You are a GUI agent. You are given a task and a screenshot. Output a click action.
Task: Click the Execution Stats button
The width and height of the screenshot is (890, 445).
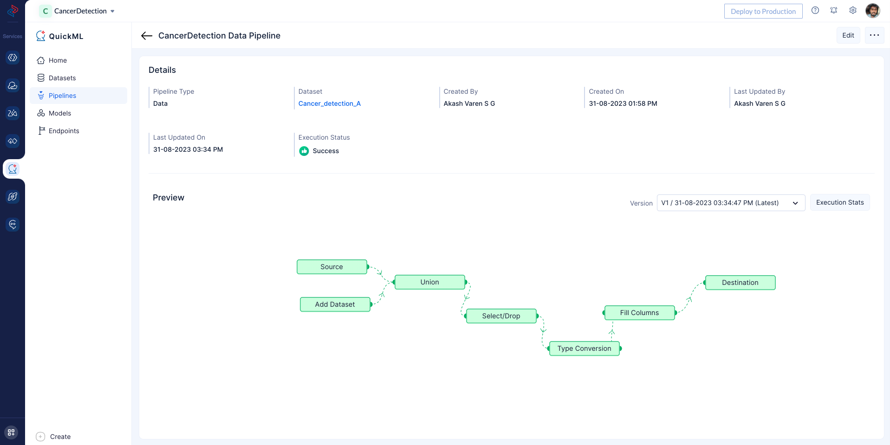tap(839, 202)
